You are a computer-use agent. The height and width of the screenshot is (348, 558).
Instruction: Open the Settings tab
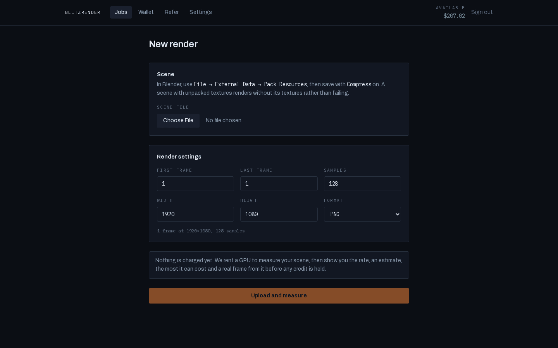pyautogui.click(x=201, y=12)
